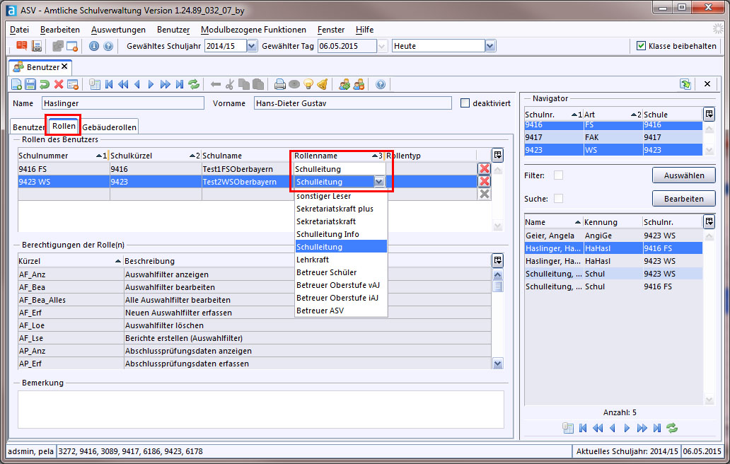The height and width of the screenshot is (464, 730).
Task: Click the light bulb icon
Action: [x=308, y=84]
